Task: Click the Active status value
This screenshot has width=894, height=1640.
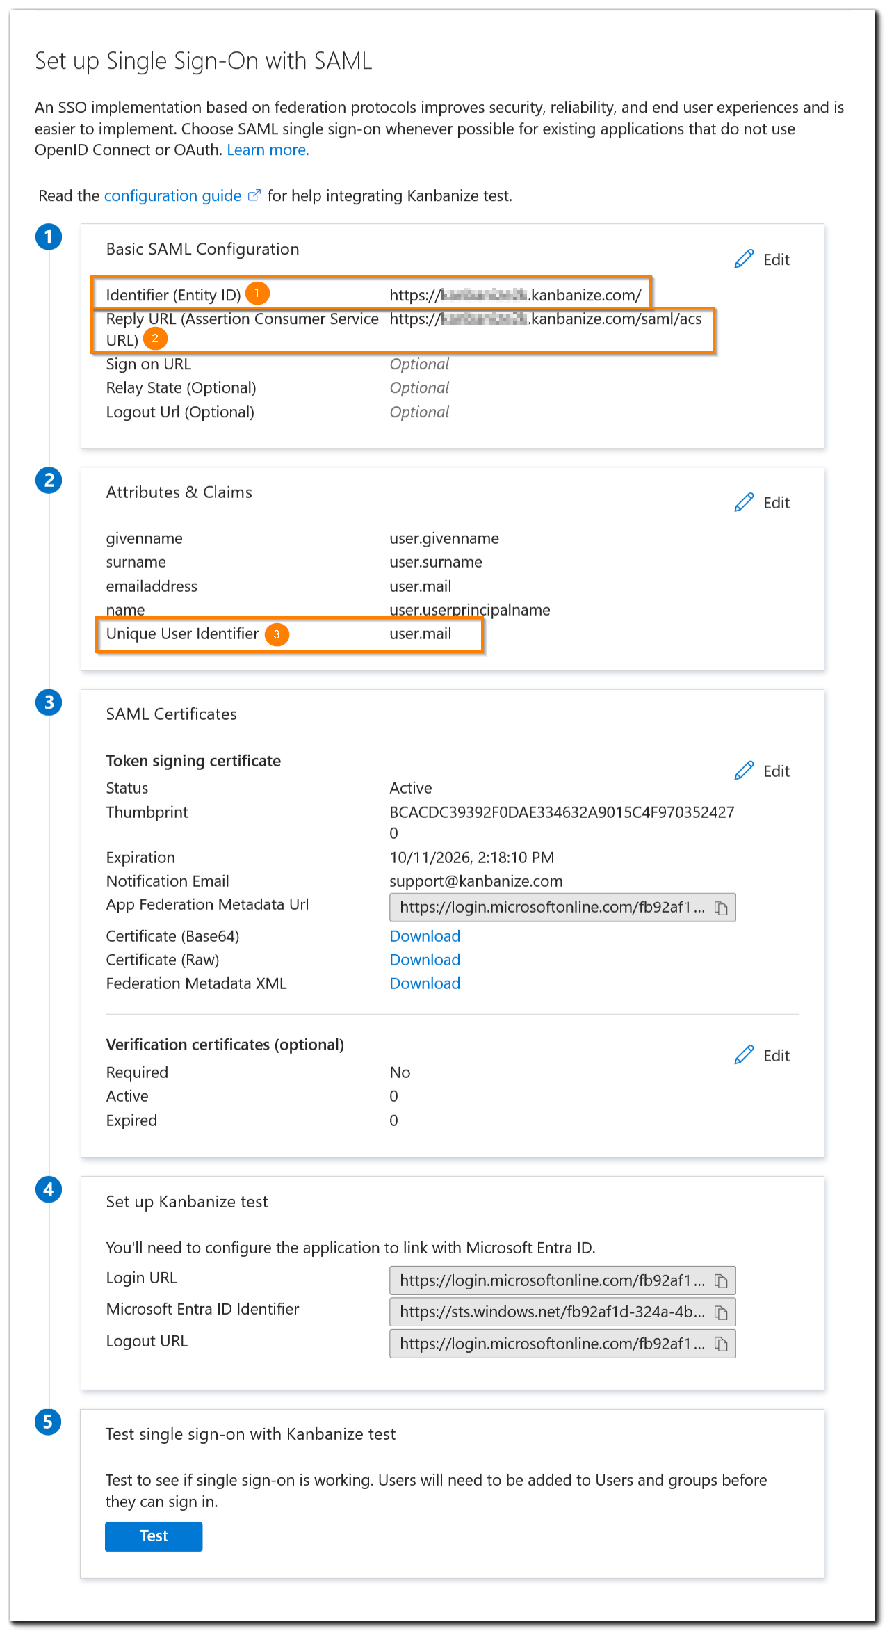Action: tap(411, 788)
